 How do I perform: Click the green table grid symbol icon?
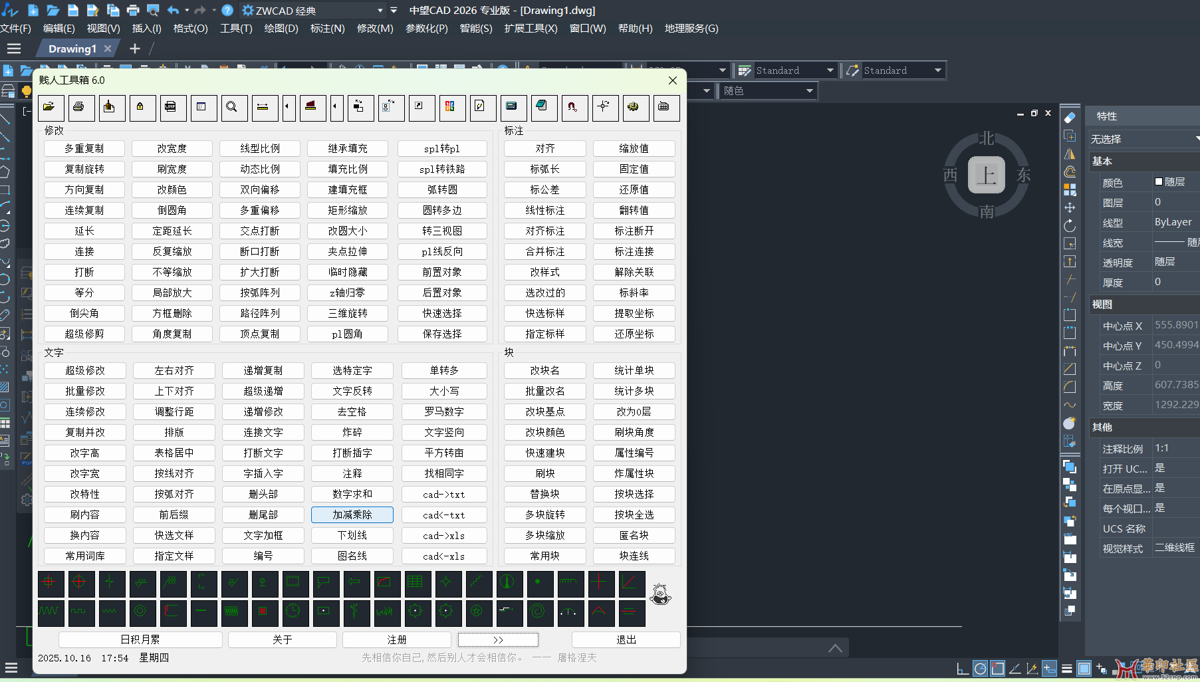tap(415, 583)
